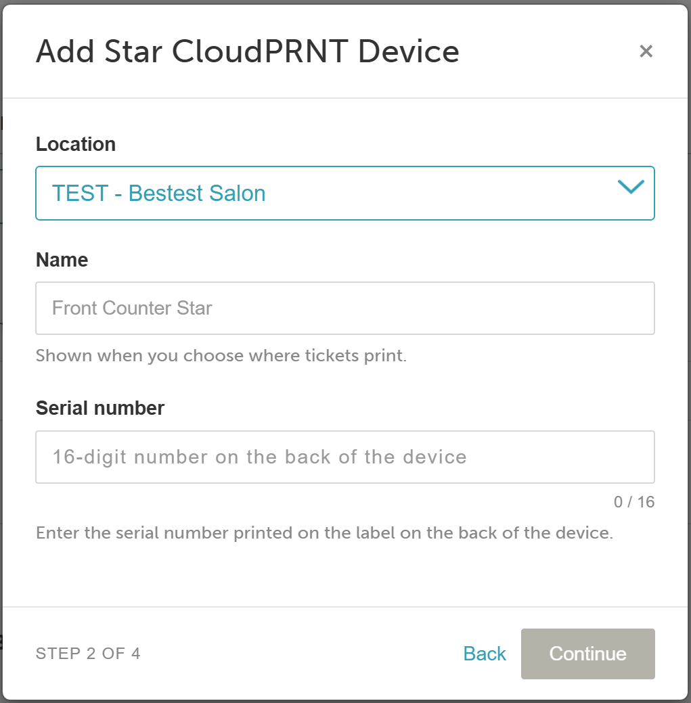Click the Location field label

click(76, 144)
